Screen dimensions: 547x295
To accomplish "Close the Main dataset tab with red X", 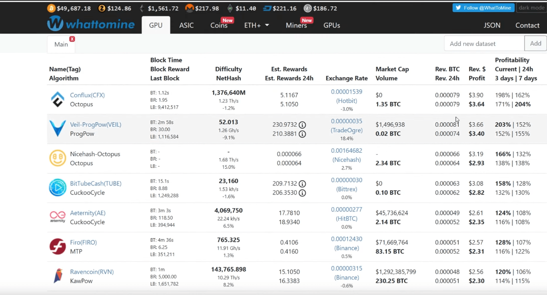I will [x=72, y=39].
